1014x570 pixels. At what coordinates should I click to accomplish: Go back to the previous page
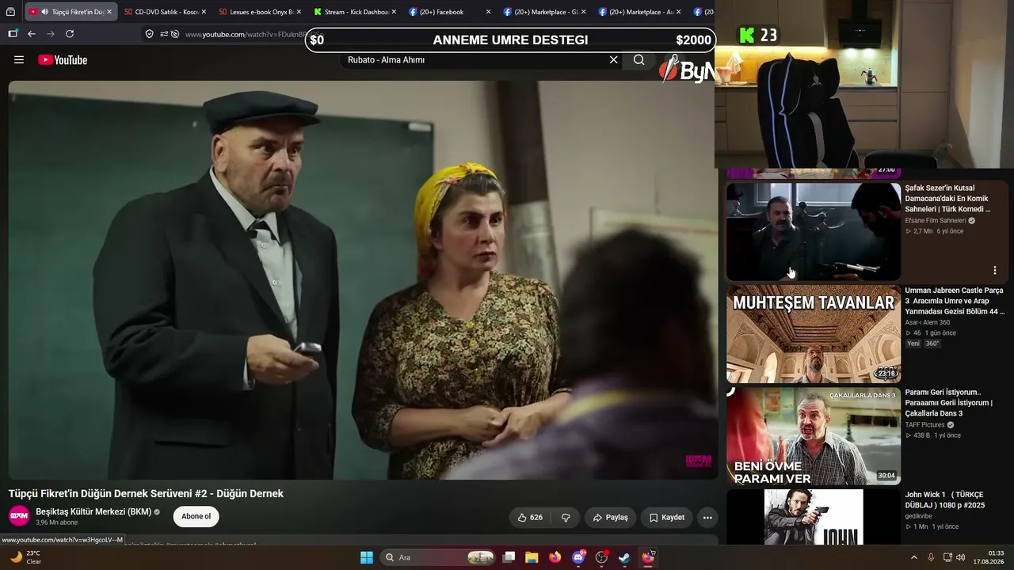click(x=32, y=34)
